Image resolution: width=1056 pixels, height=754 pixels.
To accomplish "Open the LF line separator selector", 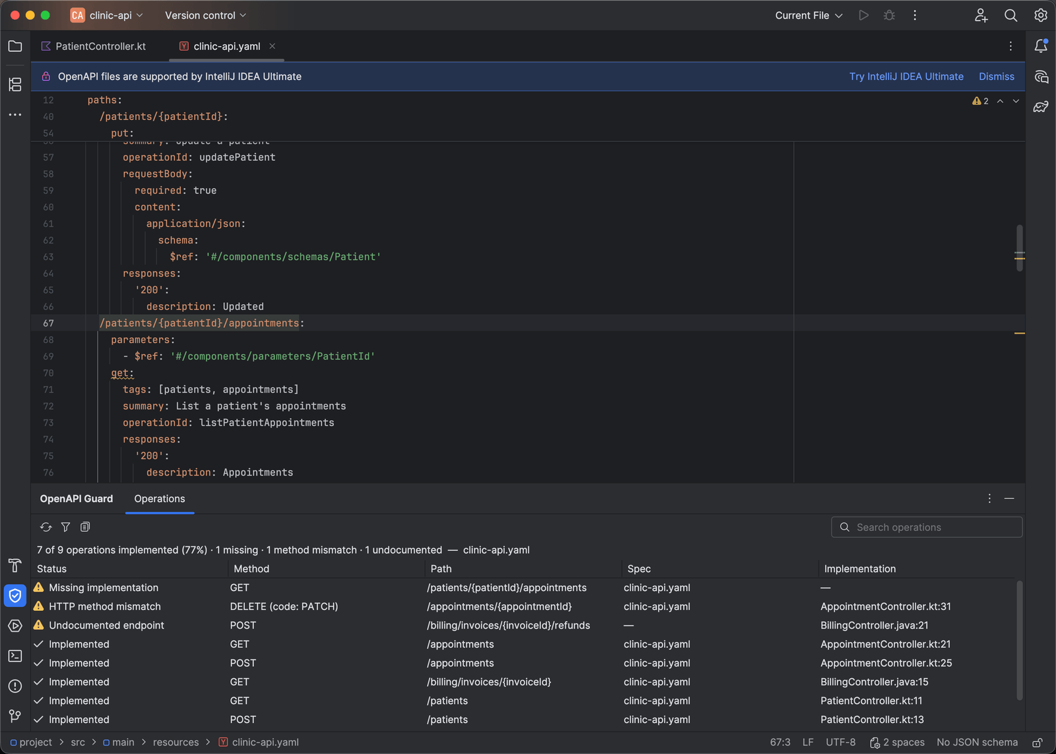I will pyautogui.click(x=808, y=743).
